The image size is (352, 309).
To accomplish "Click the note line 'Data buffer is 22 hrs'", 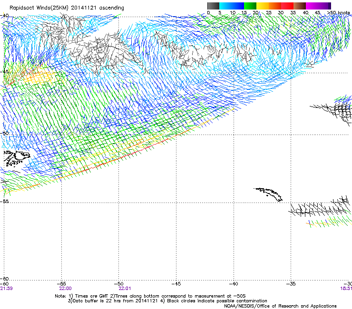I will pyautogui.click(x=167, y=301).
